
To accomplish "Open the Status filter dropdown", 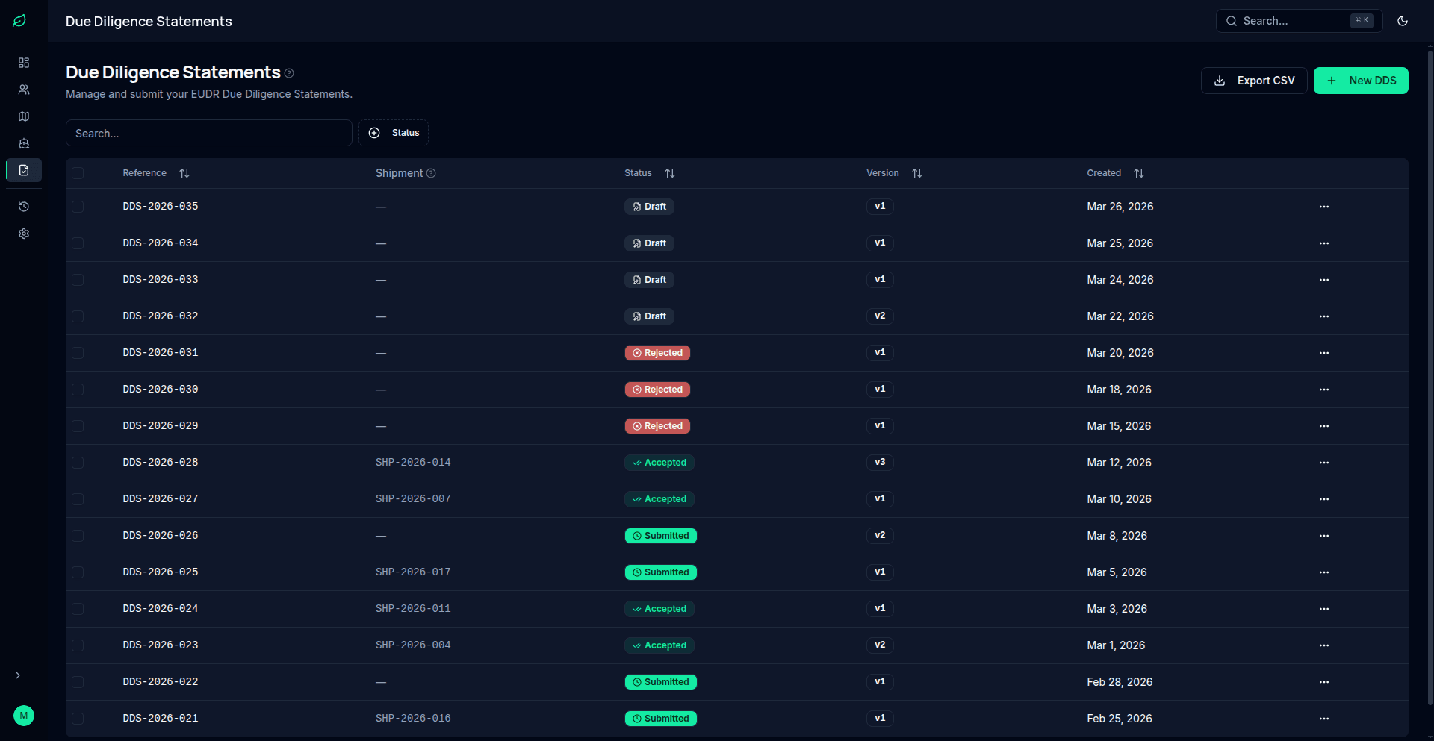I will (x=394, y=133).
